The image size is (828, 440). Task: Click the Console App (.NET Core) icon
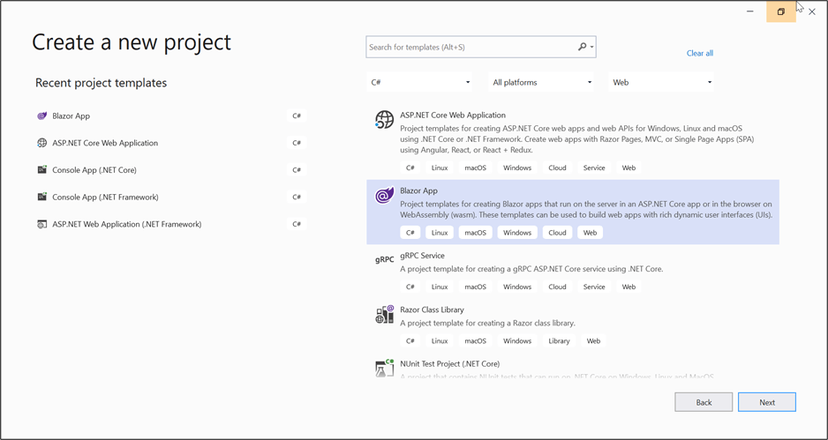[x=41, y=170]
